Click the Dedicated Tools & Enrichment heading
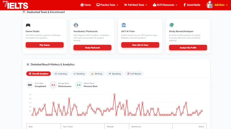The width and height of the screenshot is (231, 129). pyautogui.click(x=46, y=12)
